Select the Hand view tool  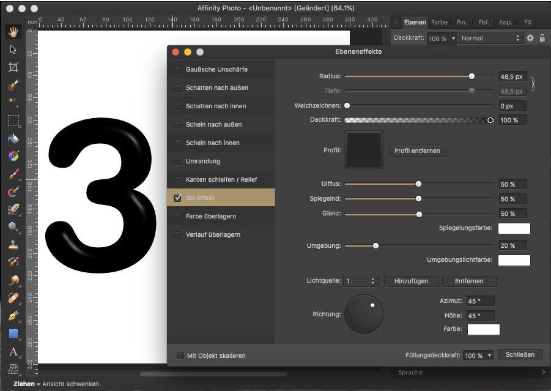click(13, 32)
